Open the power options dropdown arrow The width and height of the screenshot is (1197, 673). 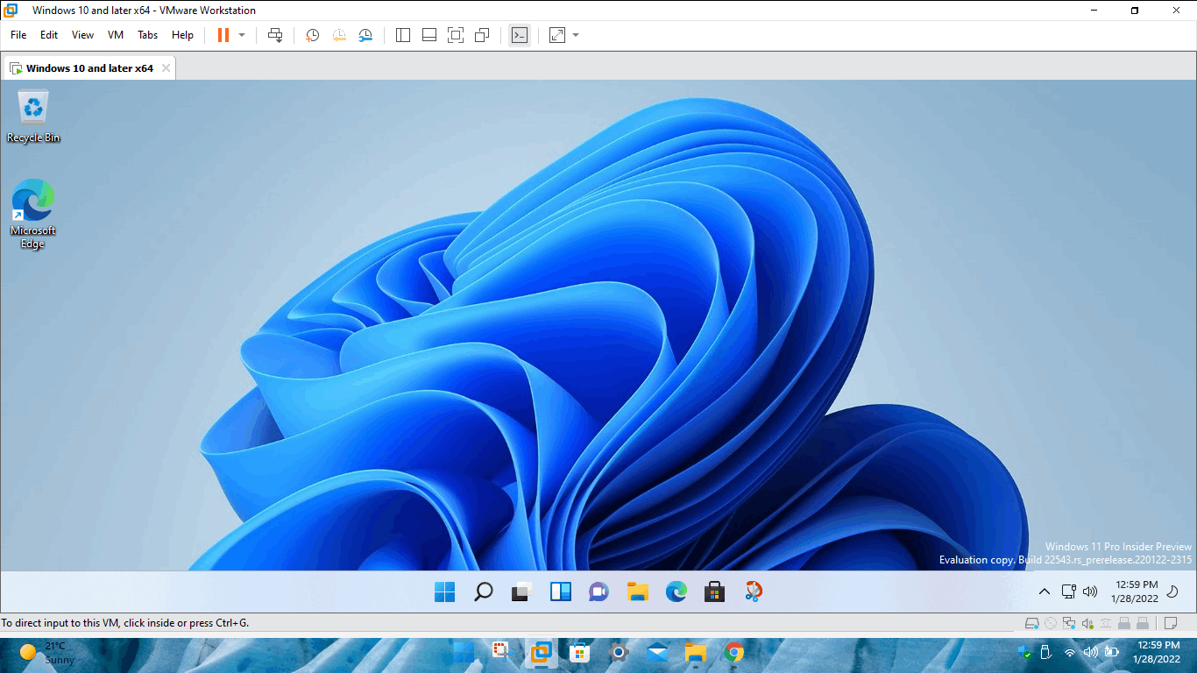pos(242,35)
